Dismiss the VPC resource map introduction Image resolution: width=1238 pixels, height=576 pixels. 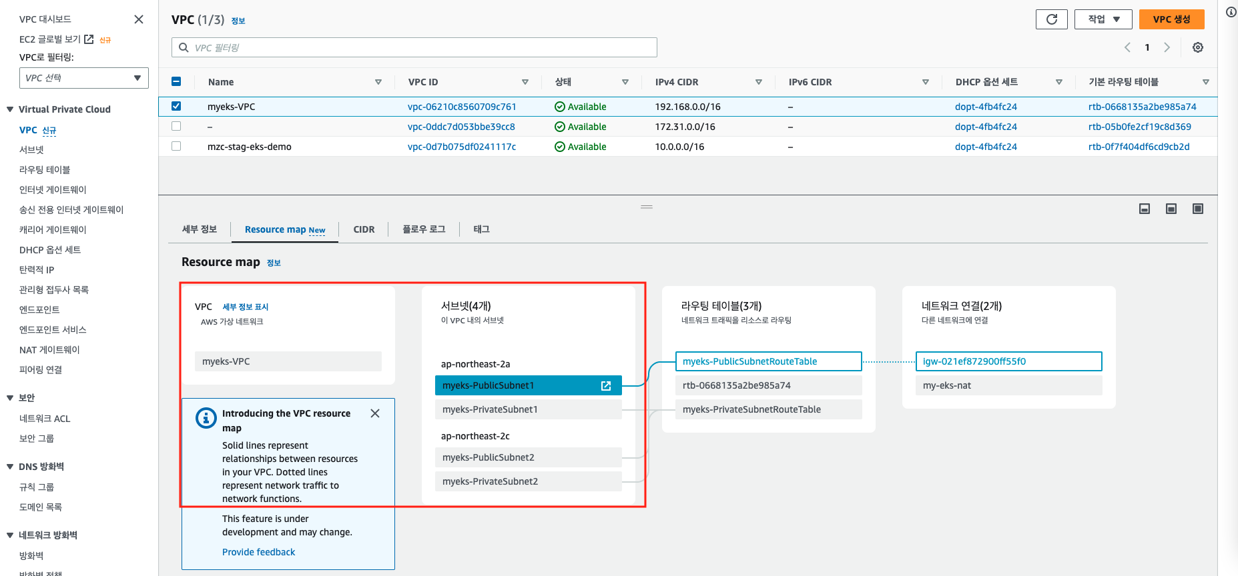pos(375,413)
